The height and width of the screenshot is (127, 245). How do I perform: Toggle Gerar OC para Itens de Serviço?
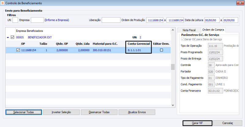point(183,39)
